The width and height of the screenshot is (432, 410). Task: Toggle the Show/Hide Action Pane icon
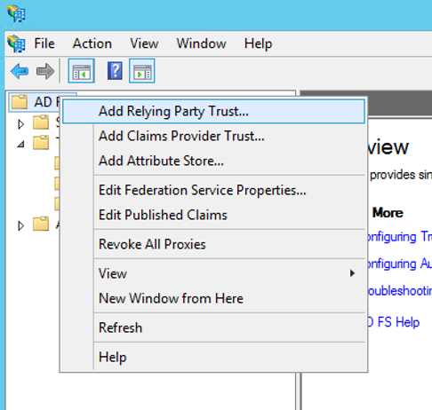[142, 71]
